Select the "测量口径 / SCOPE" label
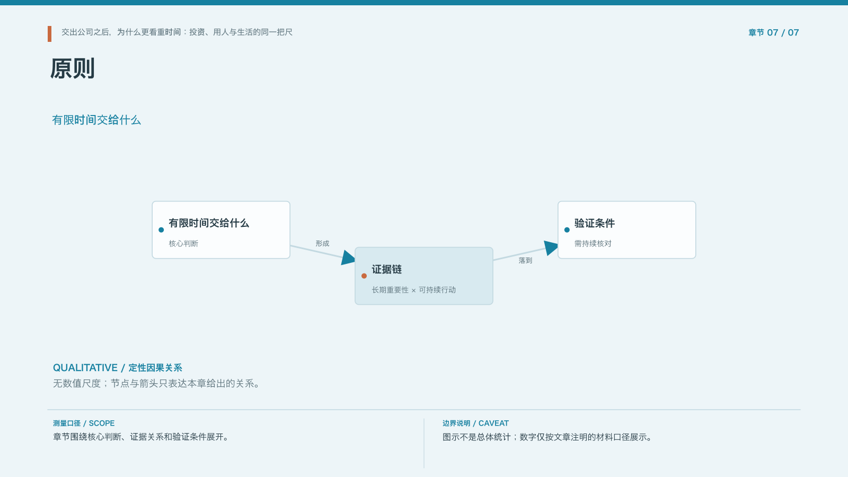848x477 pixels. pos(84,423)
